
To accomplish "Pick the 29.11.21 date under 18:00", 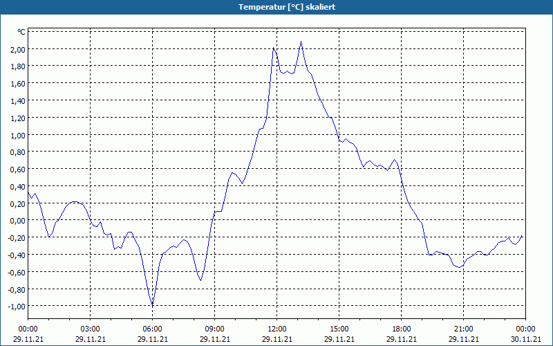I will 402,339.
